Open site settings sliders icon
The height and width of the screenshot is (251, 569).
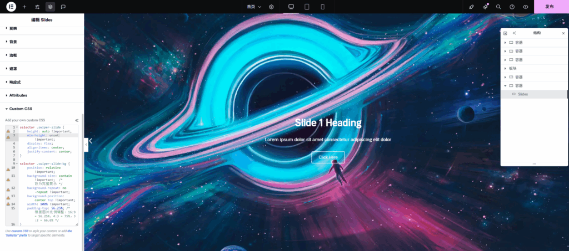(37, 7)
